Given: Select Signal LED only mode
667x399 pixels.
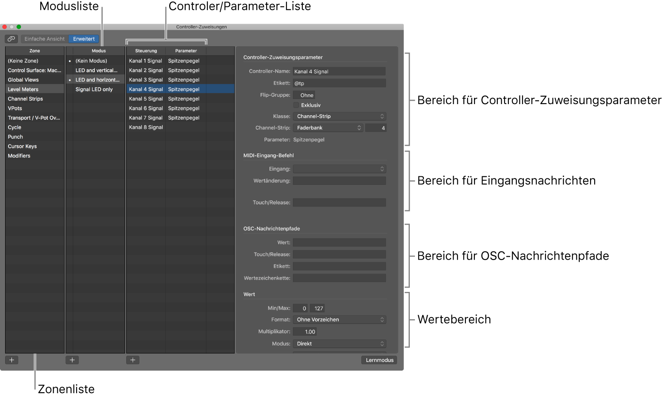Looking at the screenshot, I should [94, 89].
